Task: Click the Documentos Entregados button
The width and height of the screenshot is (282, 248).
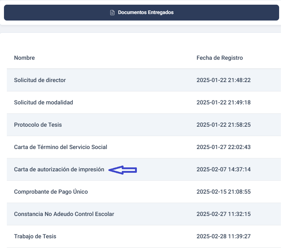Action: tap(141, 13)
